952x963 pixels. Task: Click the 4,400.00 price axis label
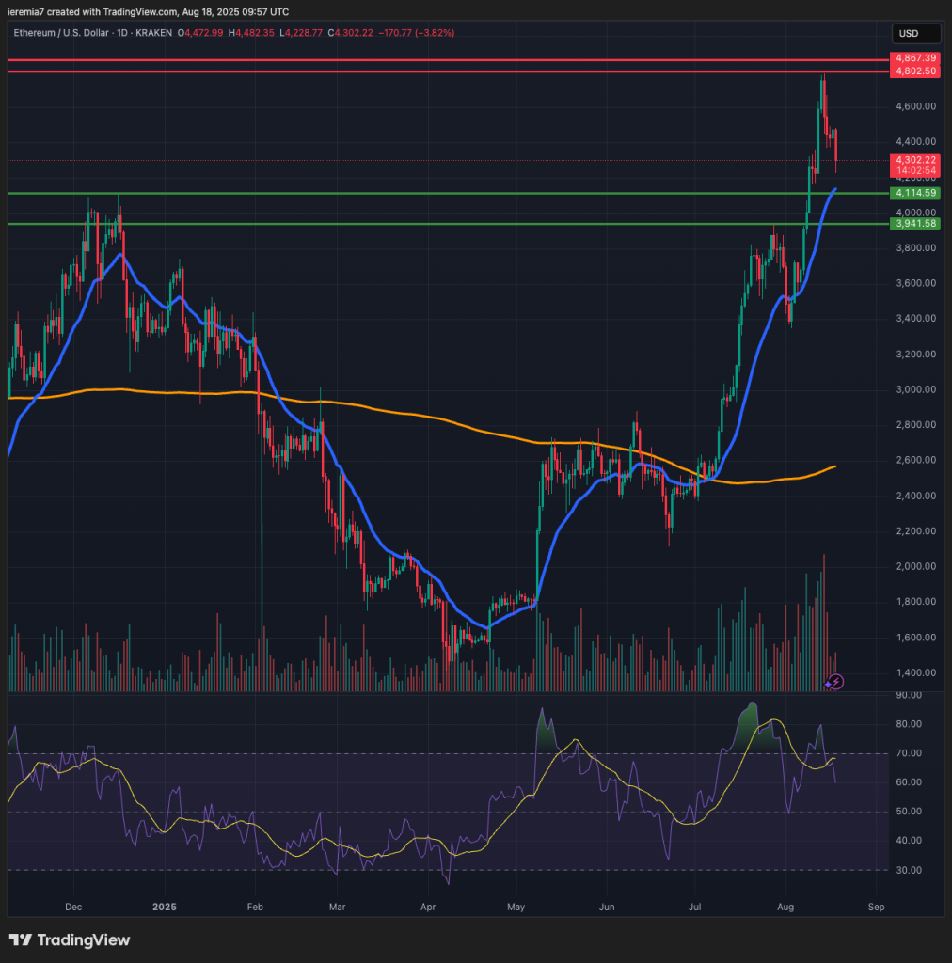[915, 141]
